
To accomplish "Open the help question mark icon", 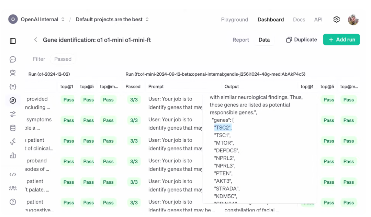I will 13,202.
